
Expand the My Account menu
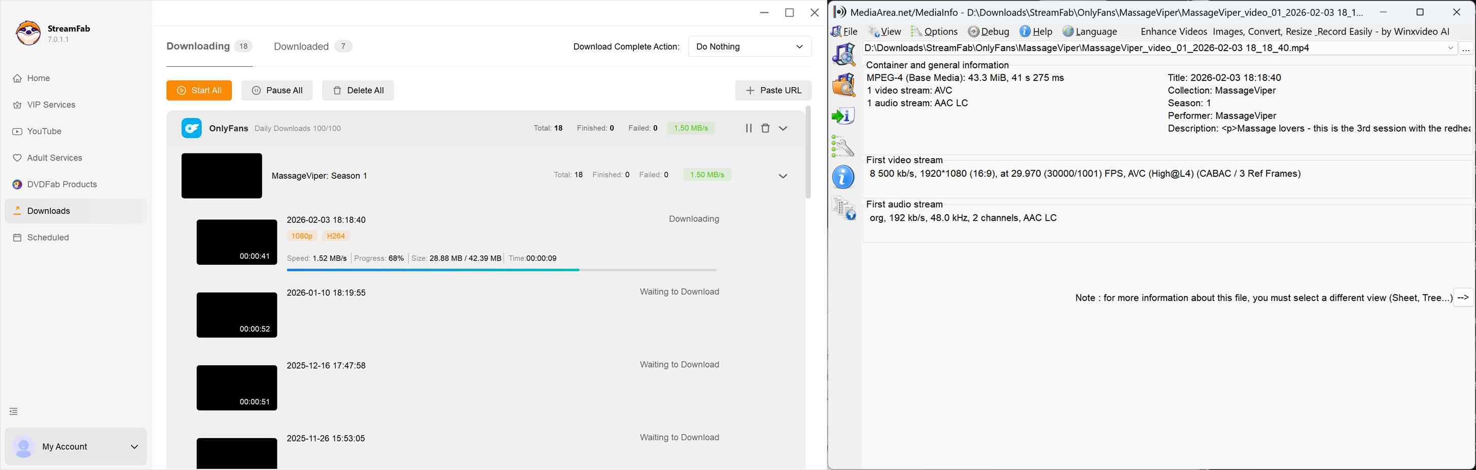click(x=134, y=447)
